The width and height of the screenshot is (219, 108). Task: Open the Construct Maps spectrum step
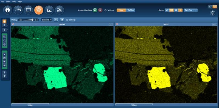point(49,10)
